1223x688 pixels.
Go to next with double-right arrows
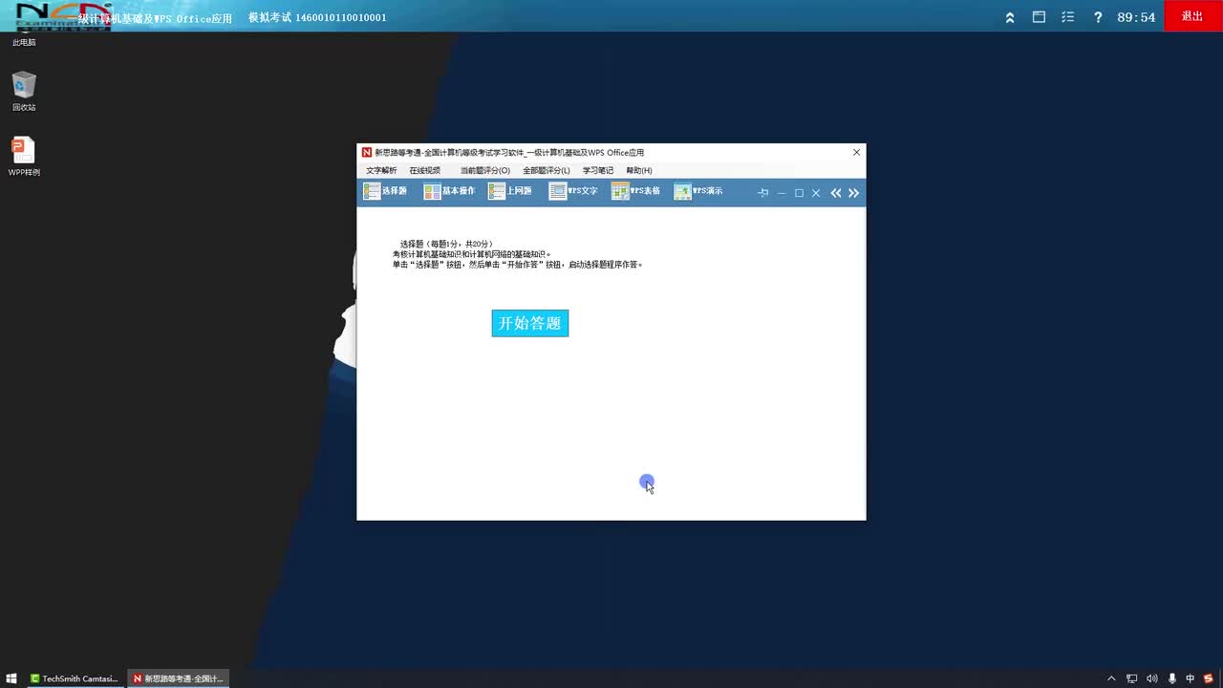[853, 193]
